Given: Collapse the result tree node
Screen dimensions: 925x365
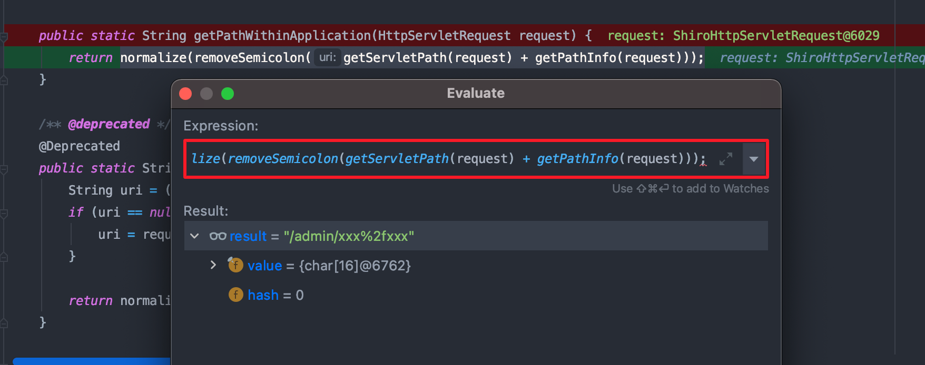Looking at the screenshot, I should click(x=194, y=236).
